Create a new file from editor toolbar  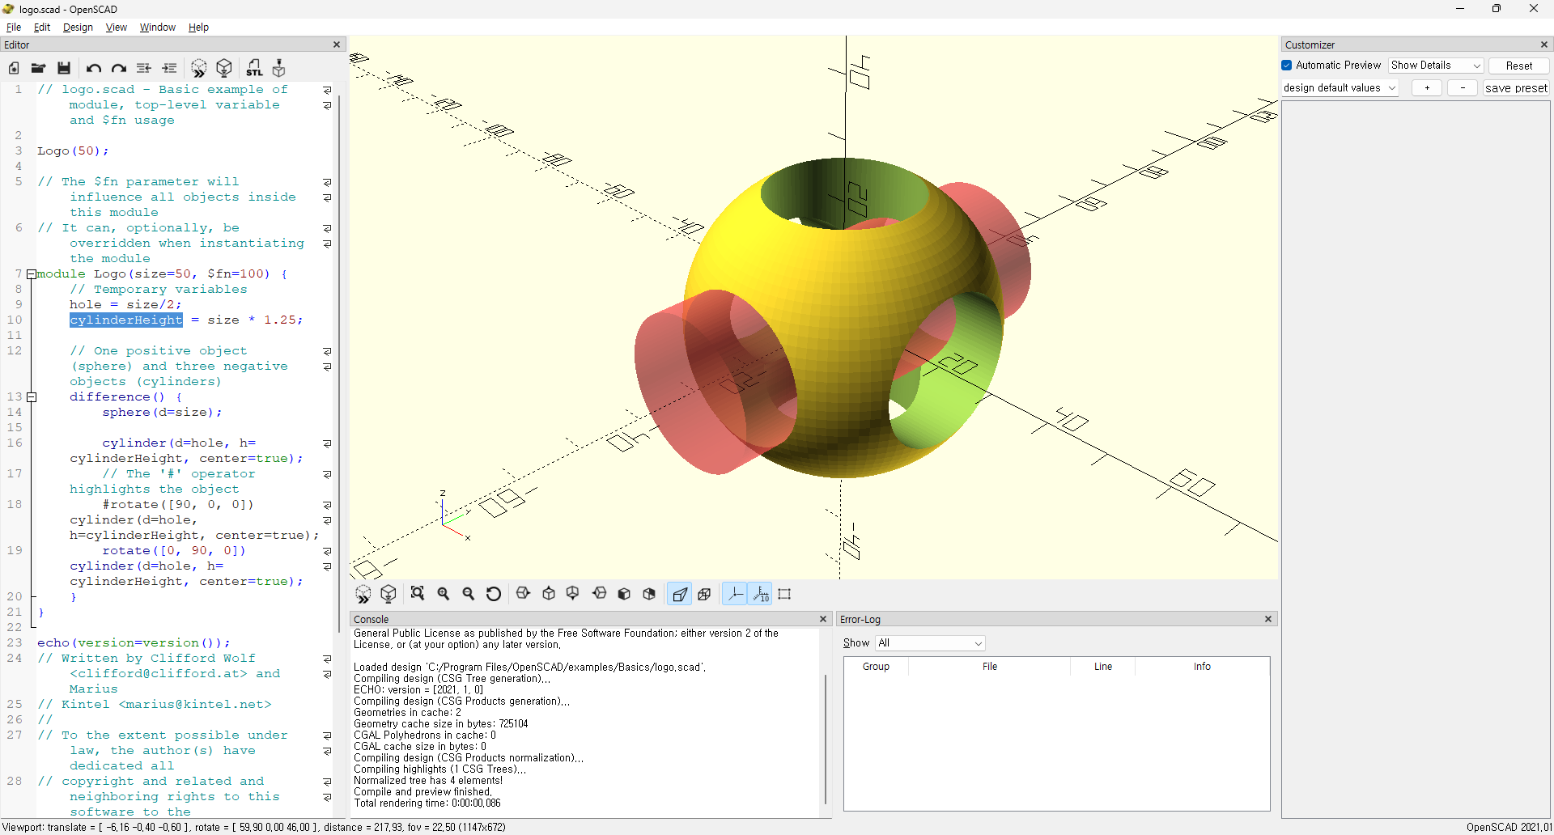point(14,68)
